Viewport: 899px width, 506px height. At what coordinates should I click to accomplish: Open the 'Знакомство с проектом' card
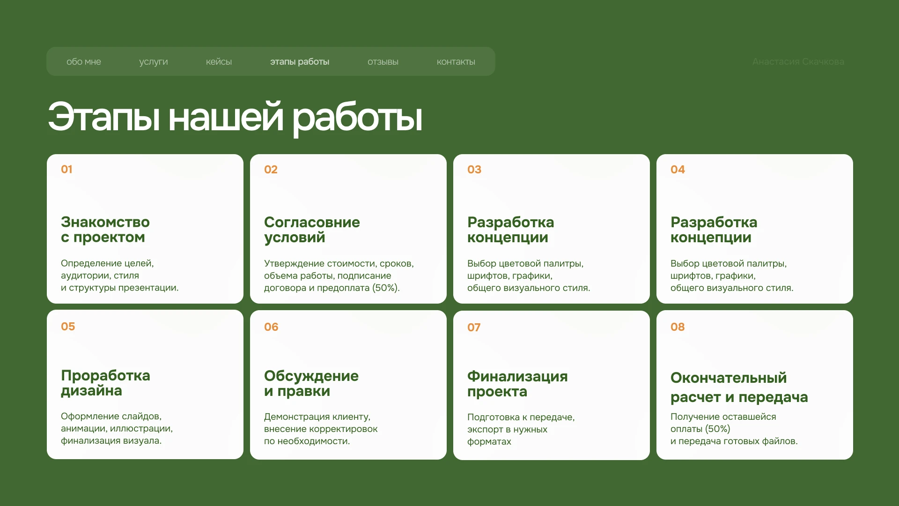[x=105, y=230]
